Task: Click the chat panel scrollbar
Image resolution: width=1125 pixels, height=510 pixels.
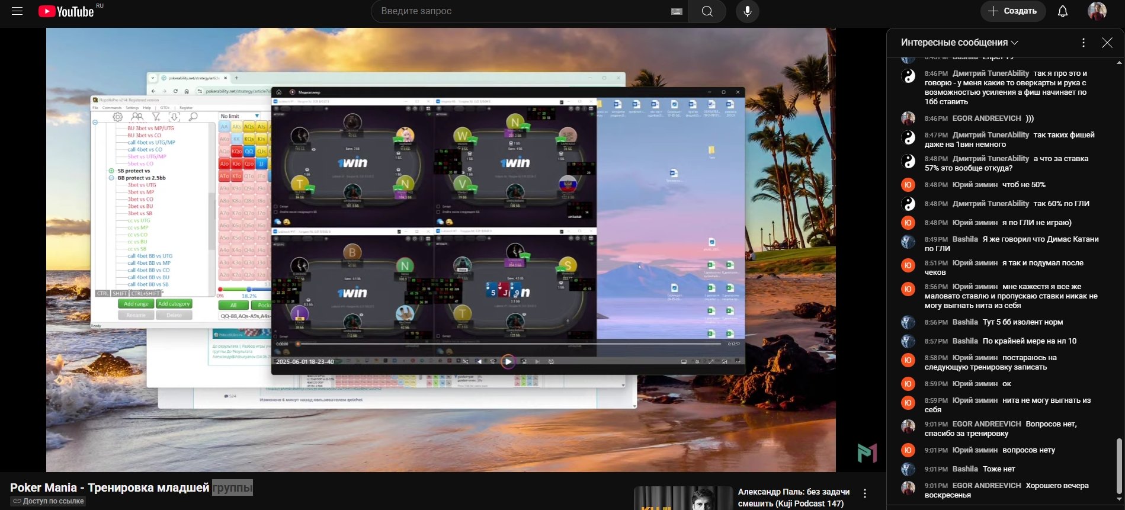Action: (x=1119, y=465)
